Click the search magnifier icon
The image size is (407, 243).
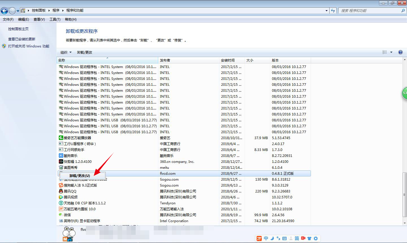403,10
